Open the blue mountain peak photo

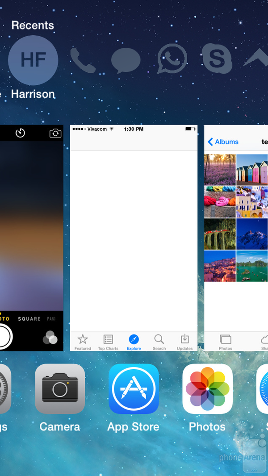coord(252,234)
